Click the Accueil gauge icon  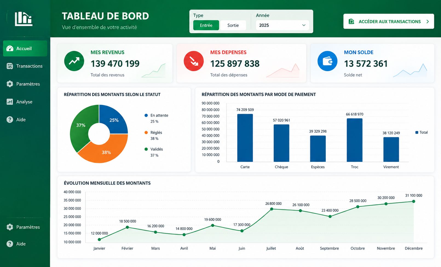[x=10, y=48]
